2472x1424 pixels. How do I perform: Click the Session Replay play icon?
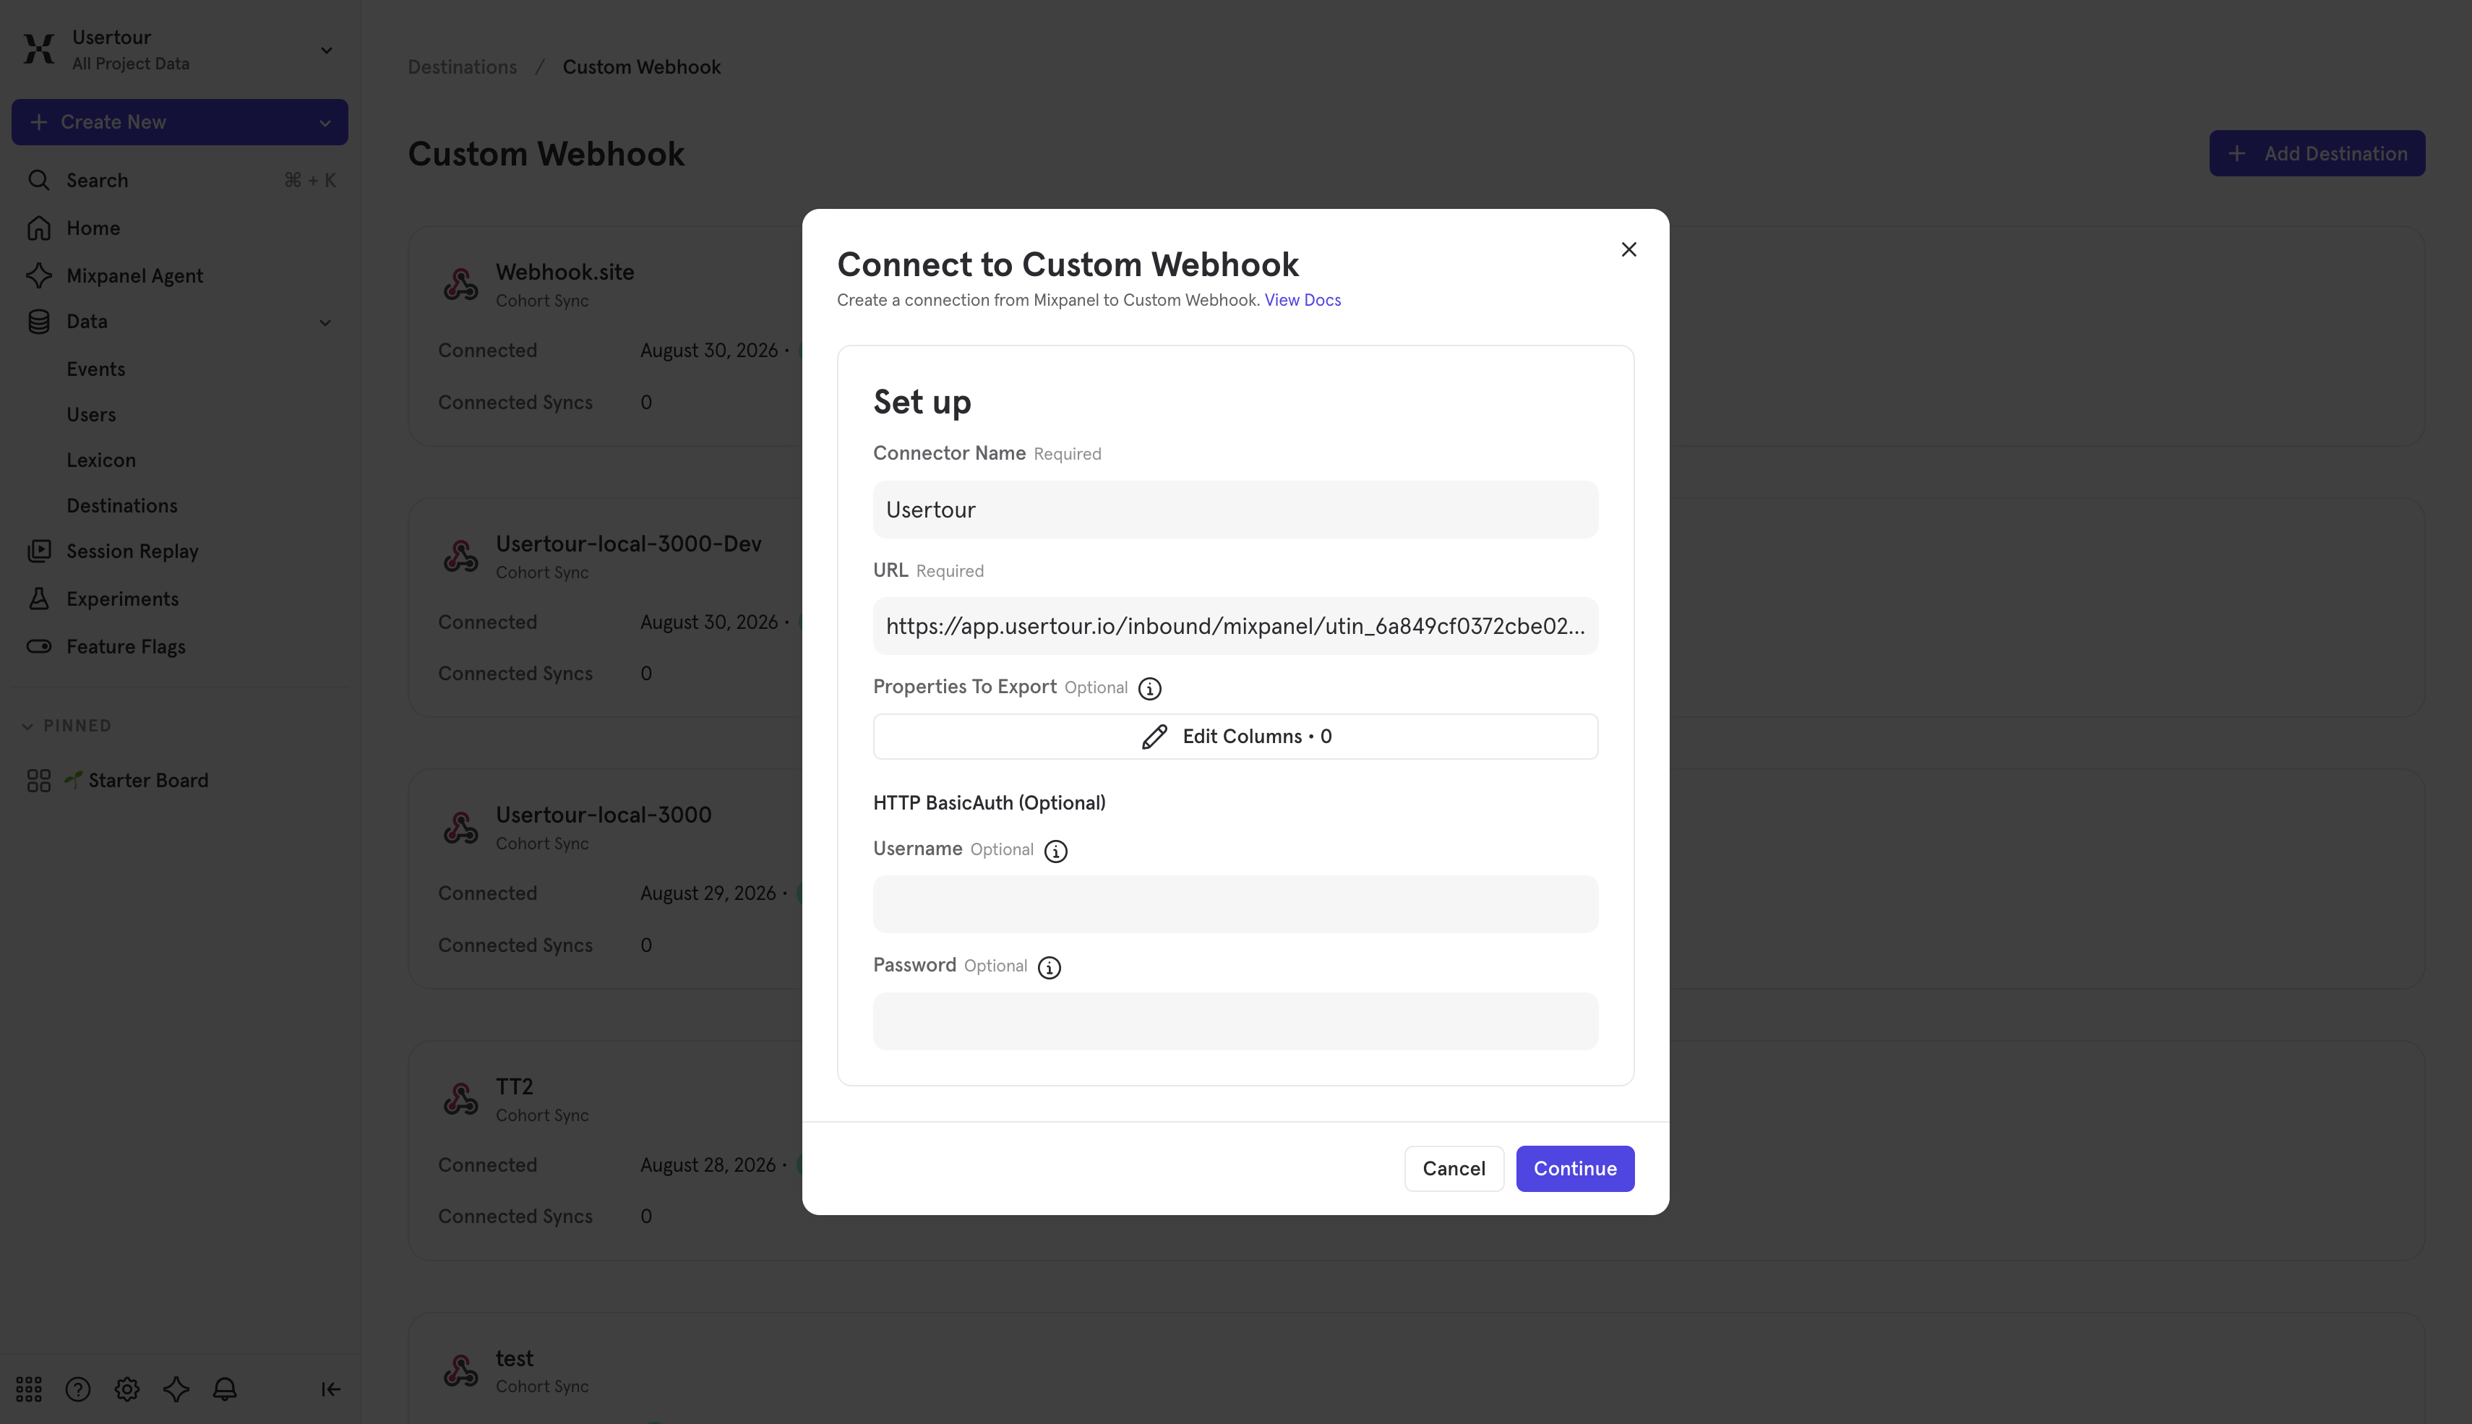(38, 552)
